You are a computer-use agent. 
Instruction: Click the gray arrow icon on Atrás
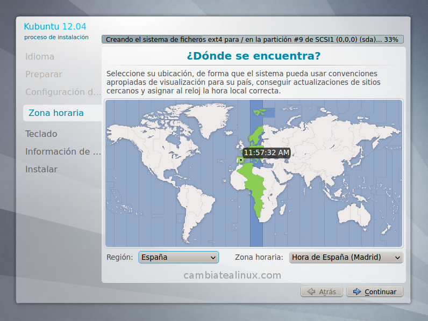tap(311, 291)
